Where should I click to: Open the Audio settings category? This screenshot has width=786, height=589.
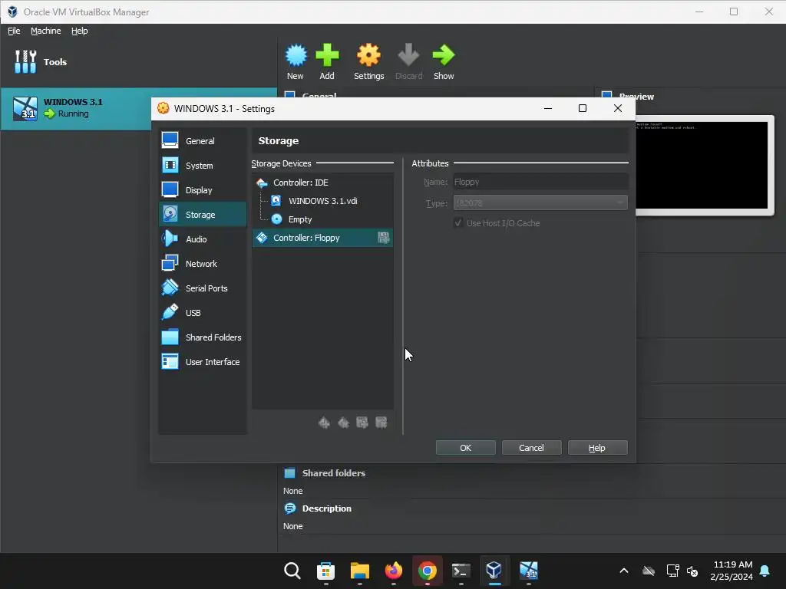click(203, 239)
